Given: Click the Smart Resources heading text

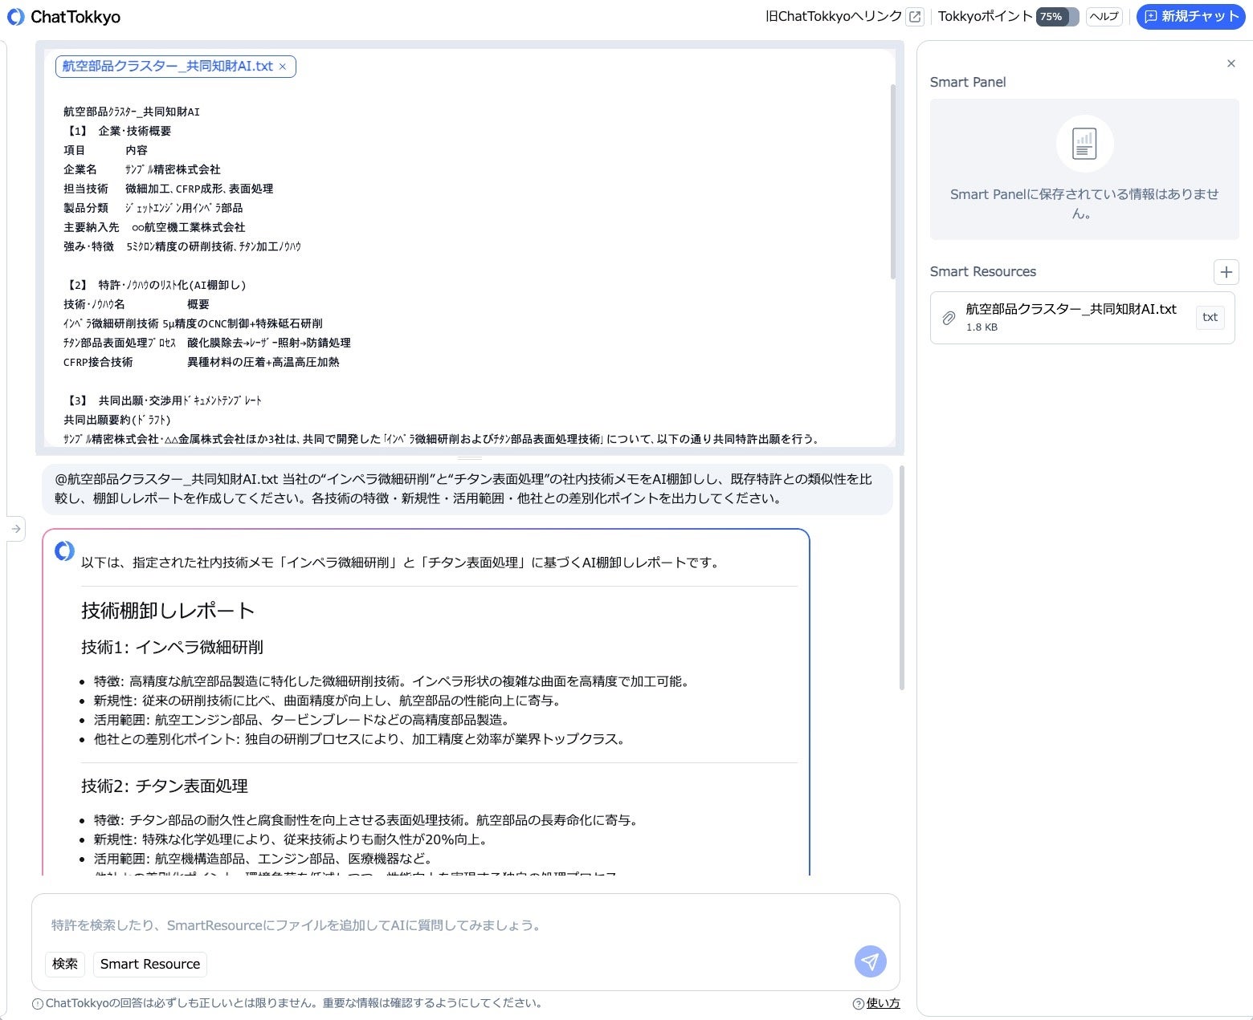Looking at the screenshot, I should tap(983, 271).
